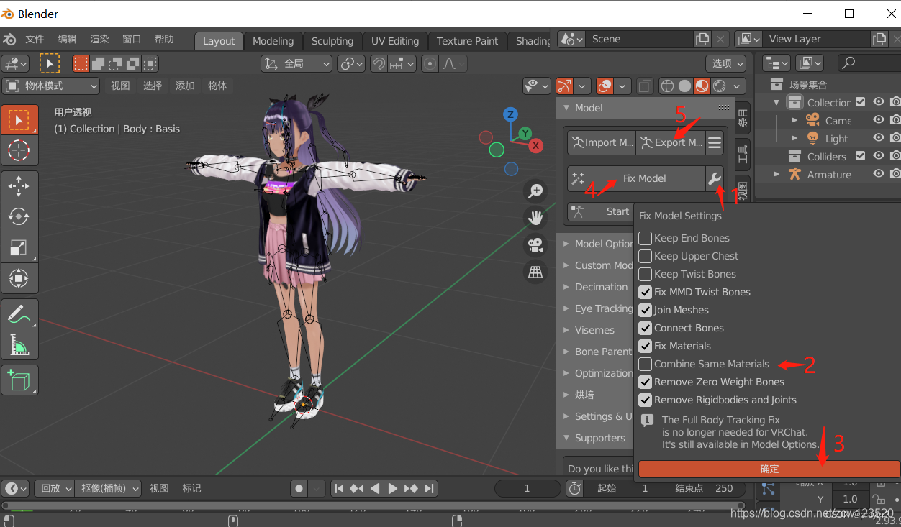Click the Blender logo menu icon

[x=9, y=39]
